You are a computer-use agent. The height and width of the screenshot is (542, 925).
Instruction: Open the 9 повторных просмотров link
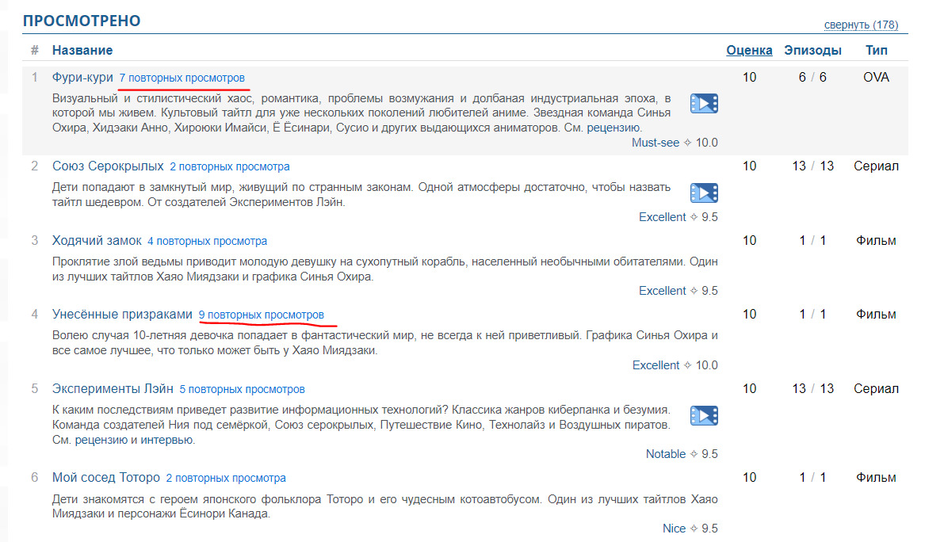pyautogui.click(x=262, y=315)
